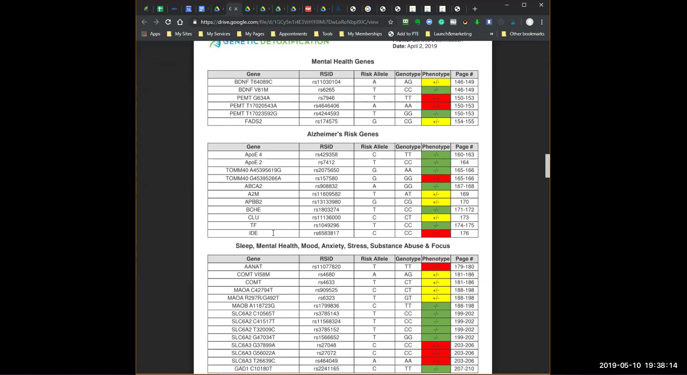Switch to the Google Calendar tab
The image size is (687, 375).
pos(188,9)
